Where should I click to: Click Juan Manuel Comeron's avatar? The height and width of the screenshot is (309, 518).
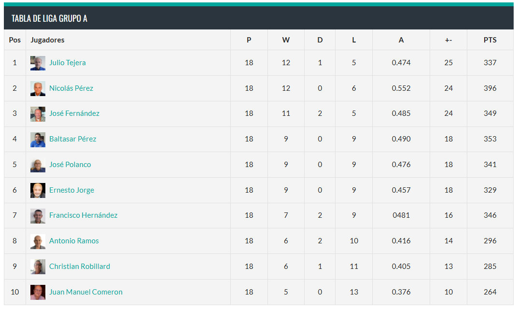click(x=38, y=292)
